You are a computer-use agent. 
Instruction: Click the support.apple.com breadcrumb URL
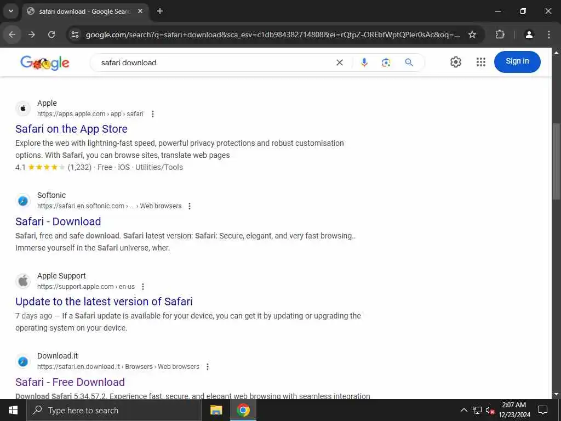click(x=86, y=287)
